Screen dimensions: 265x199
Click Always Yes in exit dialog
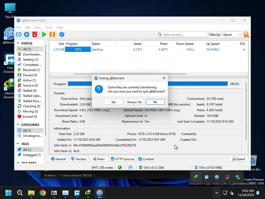134,102
